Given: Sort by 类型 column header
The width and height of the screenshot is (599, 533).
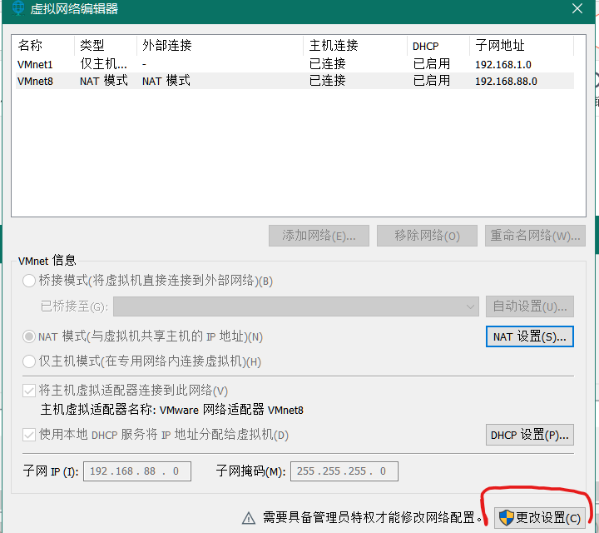Looking at the screenshot, I should [x=106, y=46].
